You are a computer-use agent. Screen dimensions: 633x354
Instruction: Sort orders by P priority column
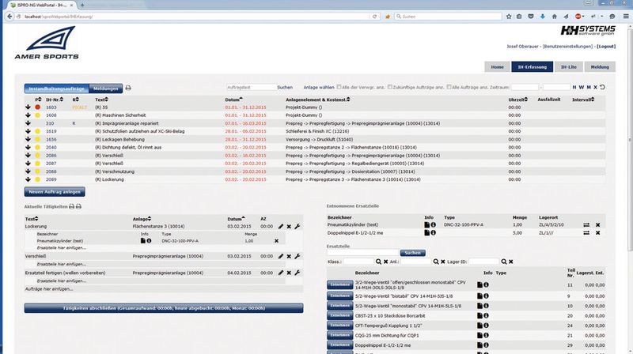[x=38, y=100]
